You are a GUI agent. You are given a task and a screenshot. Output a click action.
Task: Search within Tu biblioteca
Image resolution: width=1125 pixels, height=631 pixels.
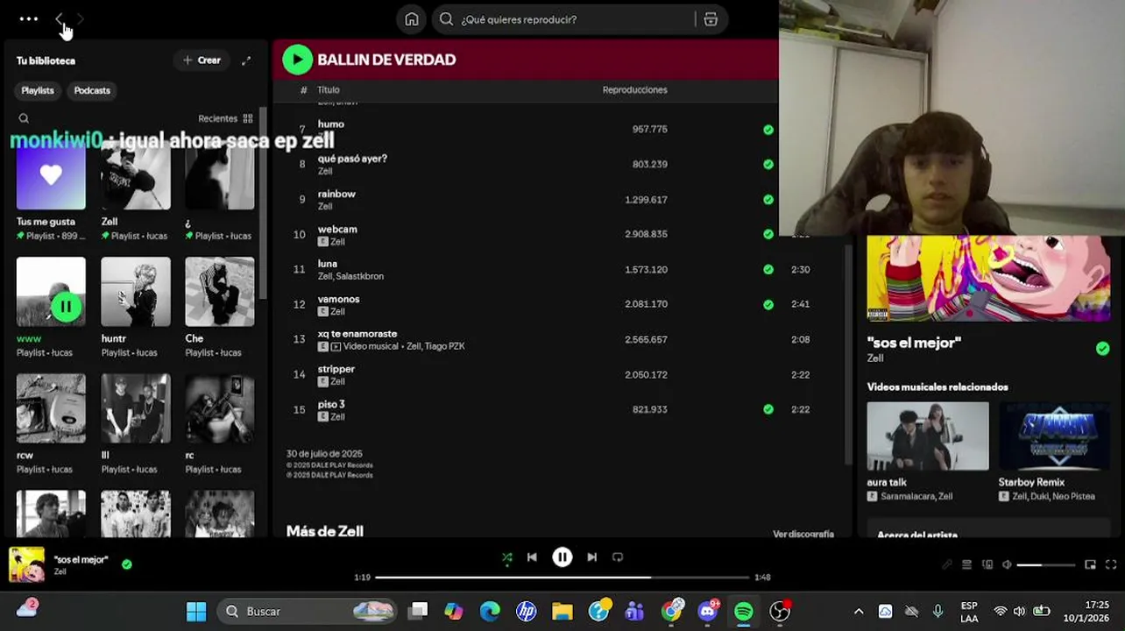(x=24, y=118)
